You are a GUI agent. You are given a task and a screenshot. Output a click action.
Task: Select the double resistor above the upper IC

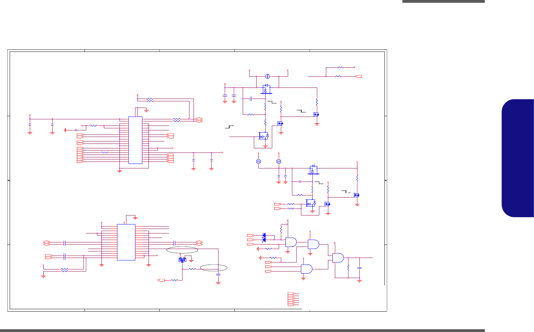pos(150,100)
